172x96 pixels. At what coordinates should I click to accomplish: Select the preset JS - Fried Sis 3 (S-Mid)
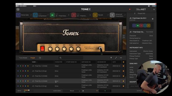click(71, 76)
